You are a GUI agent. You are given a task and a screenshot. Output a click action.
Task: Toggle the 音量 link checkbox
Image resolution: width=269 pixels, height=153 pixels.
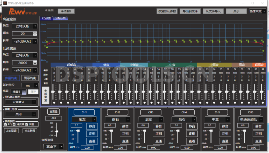tap(27, 124)
